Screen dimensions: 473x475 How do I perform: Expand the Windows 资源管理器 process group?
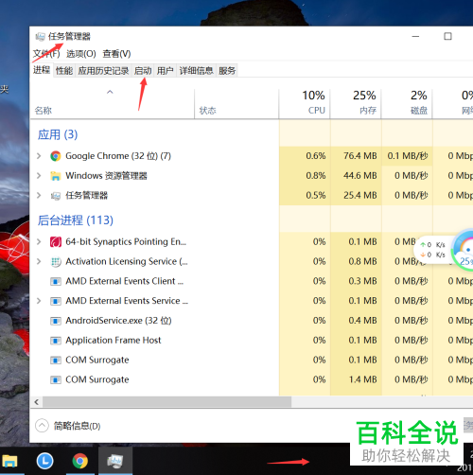pos(39,175)
